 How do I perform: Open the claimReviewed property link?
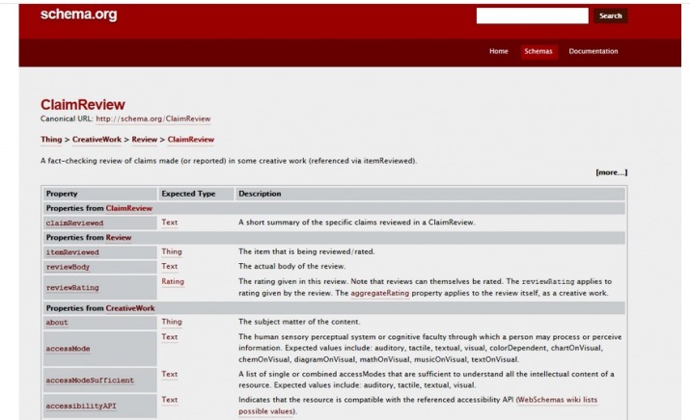tap(75, 223)
